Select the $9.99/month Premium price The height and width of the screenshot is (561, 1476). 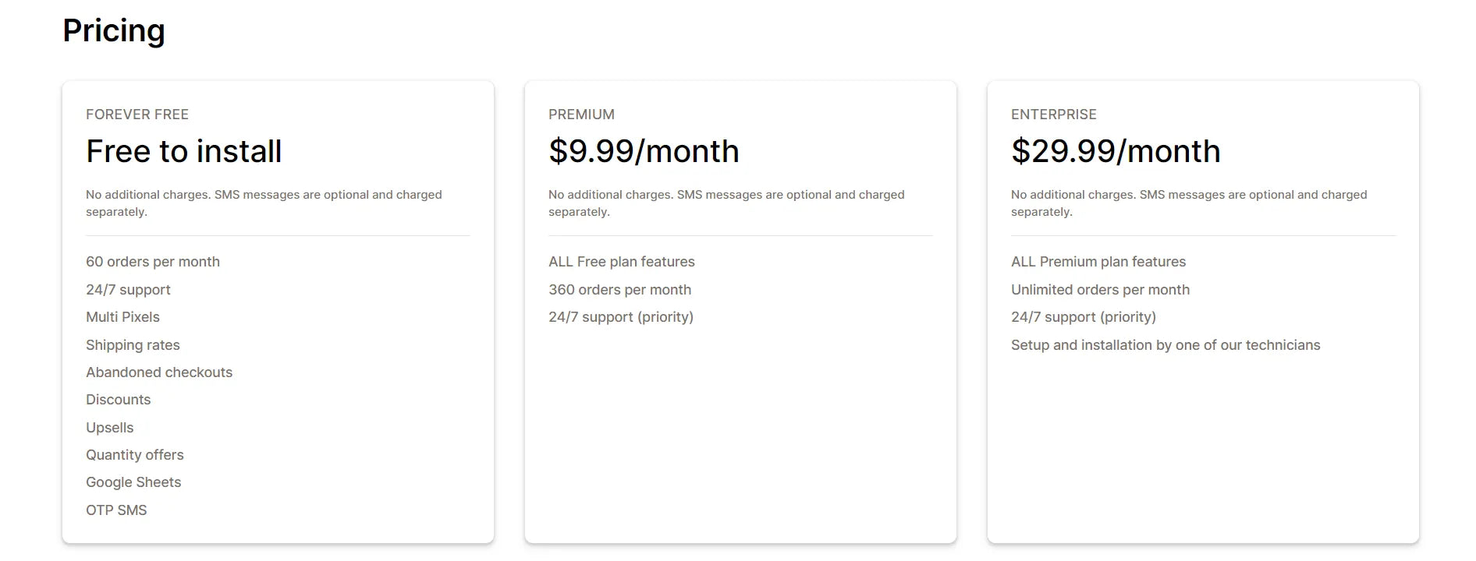644,151
